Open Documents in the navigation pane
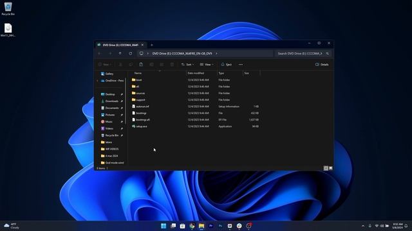This screenshot has width=412, height=231. (110, 108)
